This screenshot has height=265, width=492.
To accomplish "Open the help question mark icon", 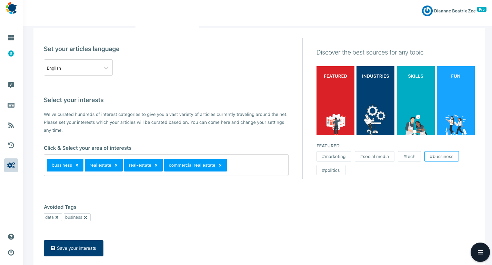I will click(11, 237).
